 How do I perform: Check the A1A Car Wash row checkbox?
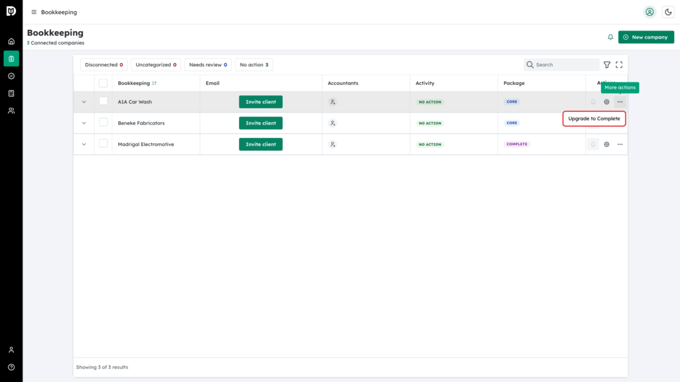coord(103,101)
